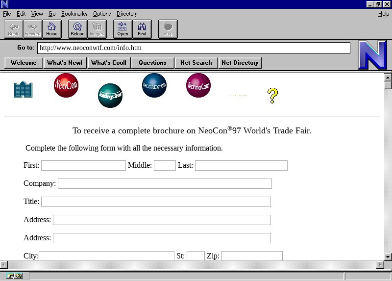Click the vertical scrollbar down arrow
The height and width of the screenshot is (281, 392).
tap(388, 256)
